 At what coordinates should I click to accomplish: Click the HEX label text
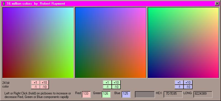(x=159, y=93)
